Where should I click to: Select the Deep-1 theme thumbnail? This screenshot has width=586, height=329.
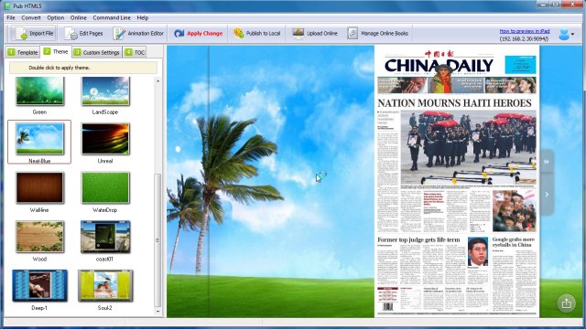[x=39, y=286]
